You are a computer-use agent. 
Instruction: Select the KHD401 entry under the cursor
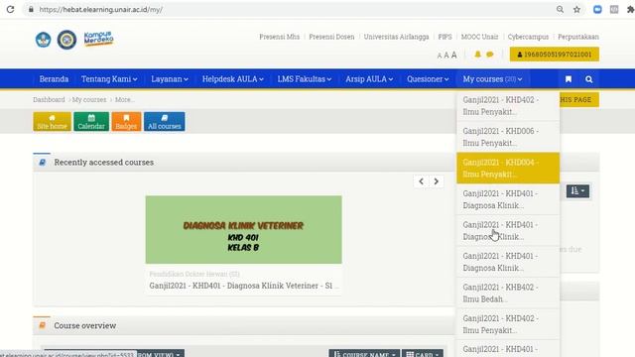508,230
